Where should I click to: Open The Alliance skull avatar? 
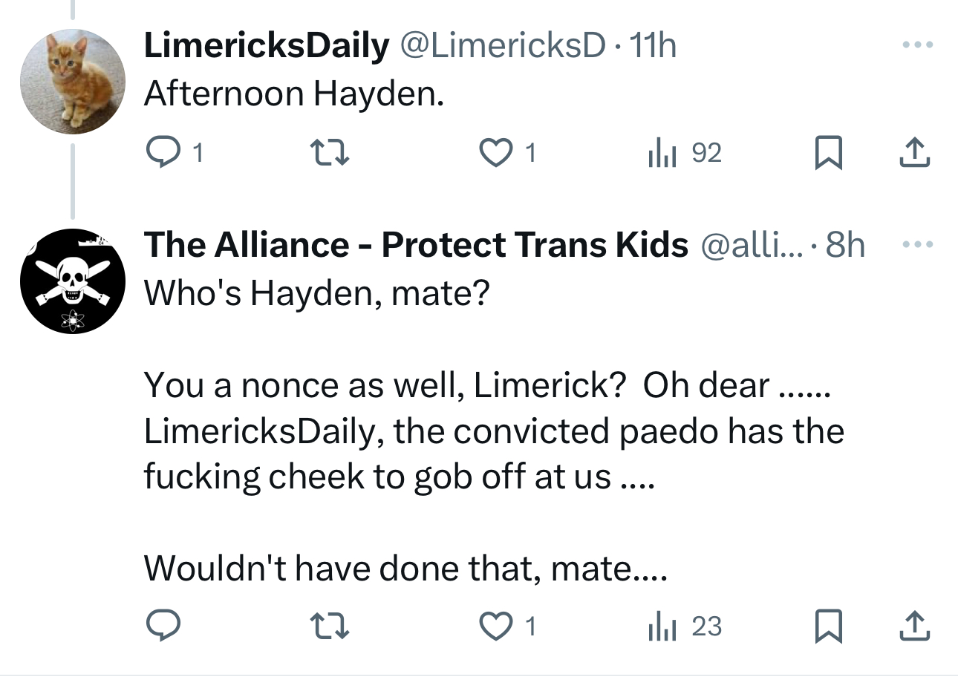71,281
